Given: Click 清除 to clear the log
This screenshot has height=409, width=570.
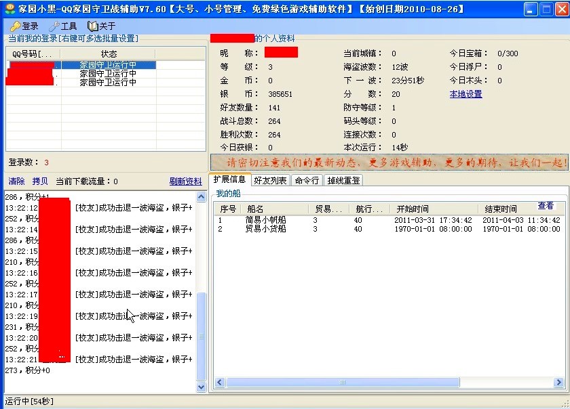Looking at the screenshot, I should pos(16,181).
